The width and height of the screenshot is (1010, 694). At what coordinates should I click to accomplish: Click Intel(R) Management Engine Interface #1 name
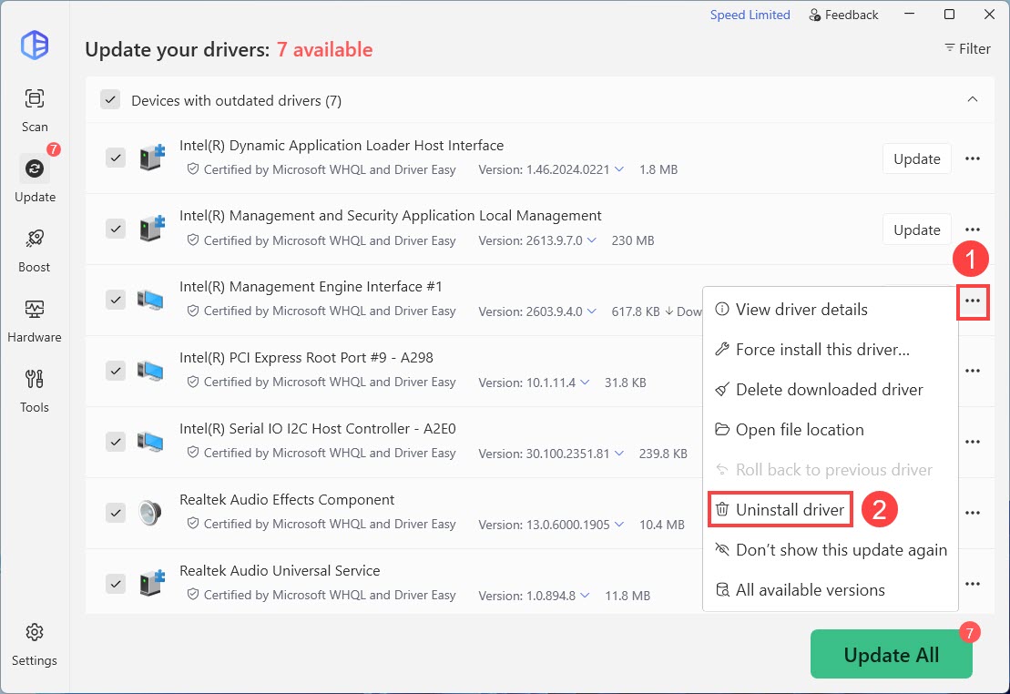[311, 286]
